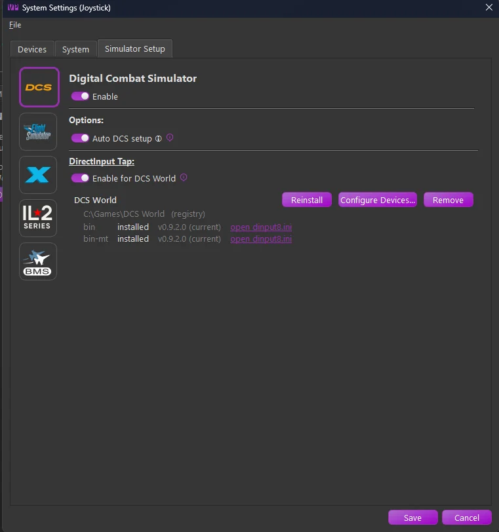Click the Remove button
This screenshot has height=532, width=499.
pyautogui.click(x=448, y=200)
